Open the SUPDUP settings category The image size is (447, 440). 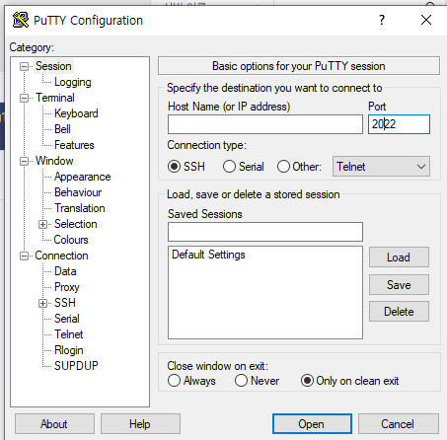[x=76, y=366]
